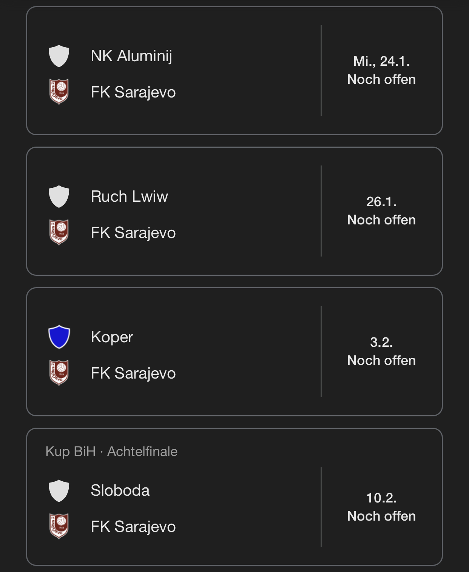Click the blue Koper shield icon
The image size is (469, 572).
click(x=59, y=337)
